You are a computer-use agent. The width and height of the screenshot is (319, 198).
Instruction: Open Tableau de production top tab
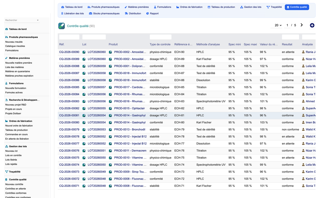pyautogui.click(x=221, y=7)
